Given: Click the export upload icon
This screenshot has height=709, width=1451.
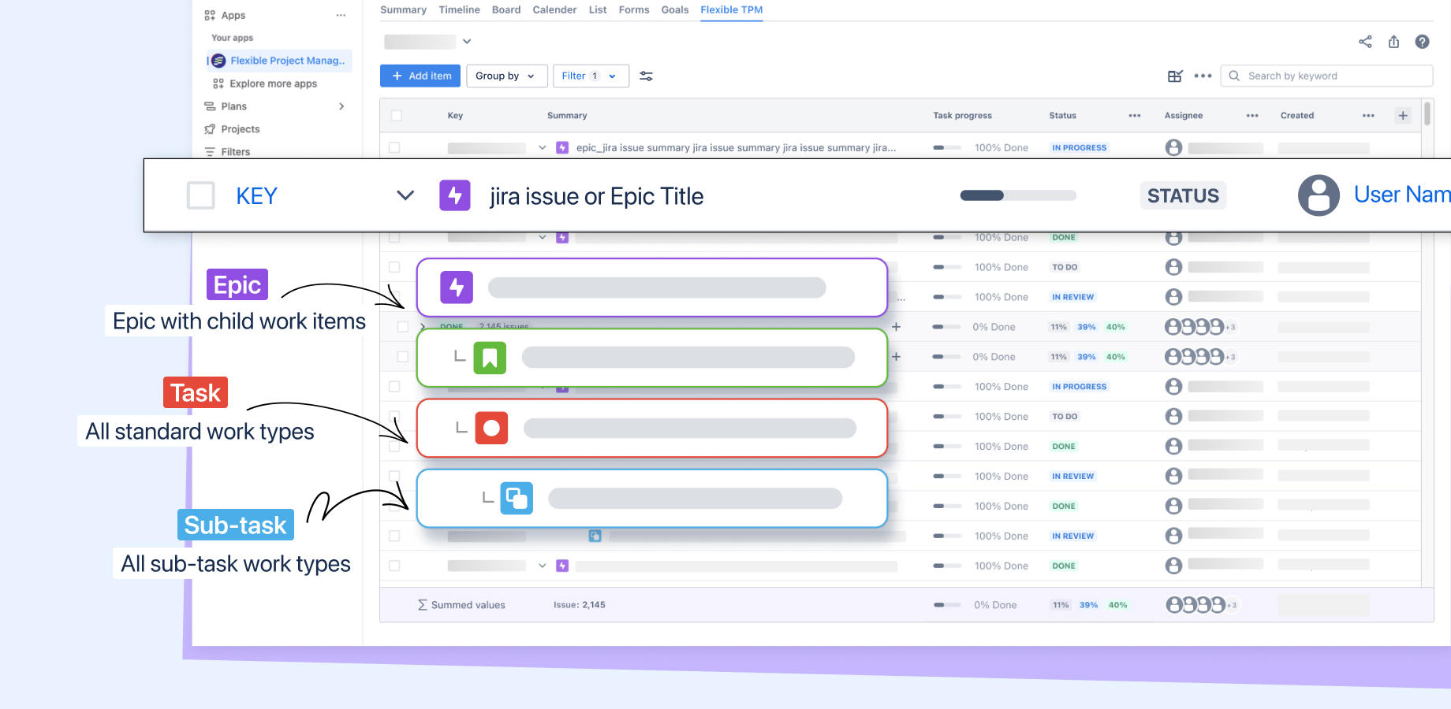Looking at the screenshot, I should [x=1393, y=42].
